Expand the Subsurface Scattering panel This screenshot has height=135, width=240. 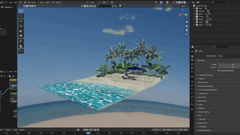tap(205, 86)
